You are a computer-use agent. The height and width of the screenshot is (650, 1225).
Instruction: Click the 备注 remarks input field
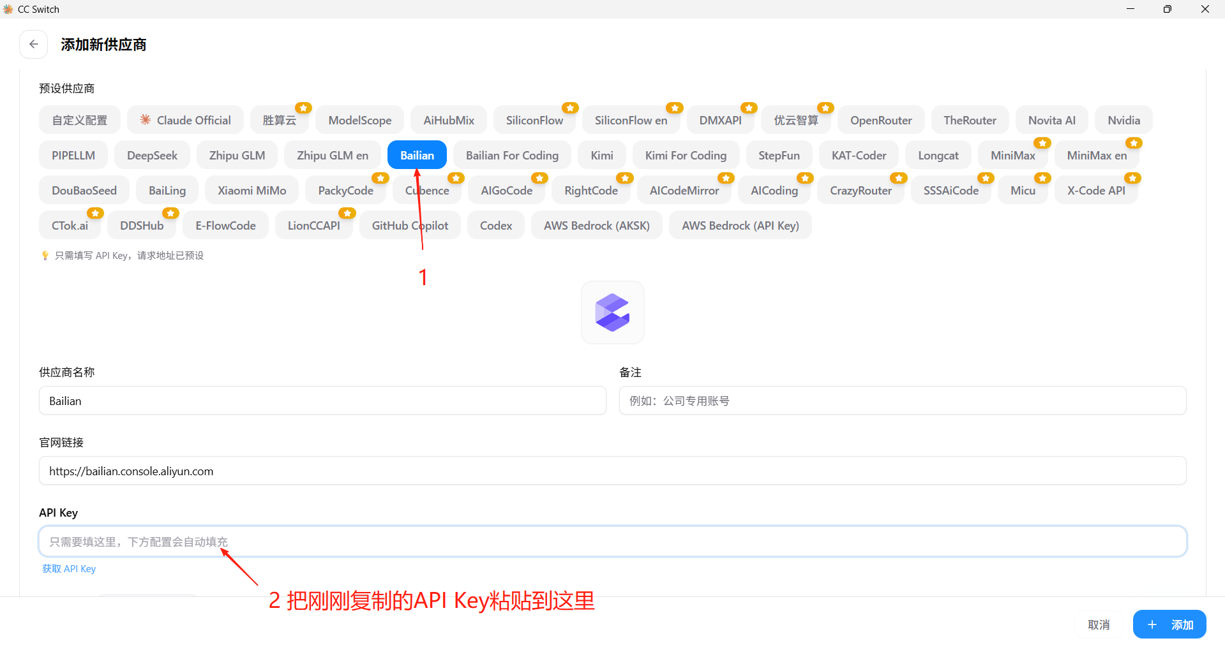coord(902,400)
